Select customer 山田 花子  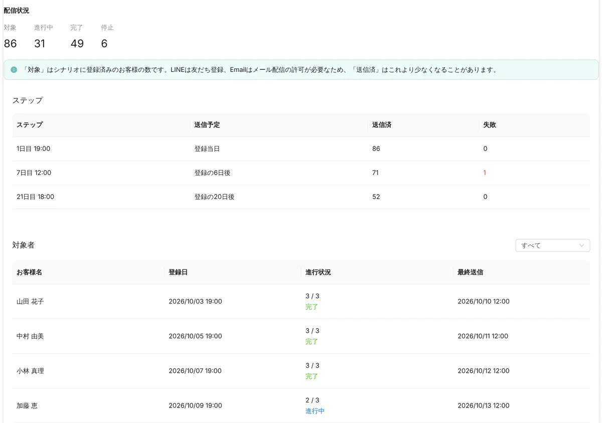[30, 302]
